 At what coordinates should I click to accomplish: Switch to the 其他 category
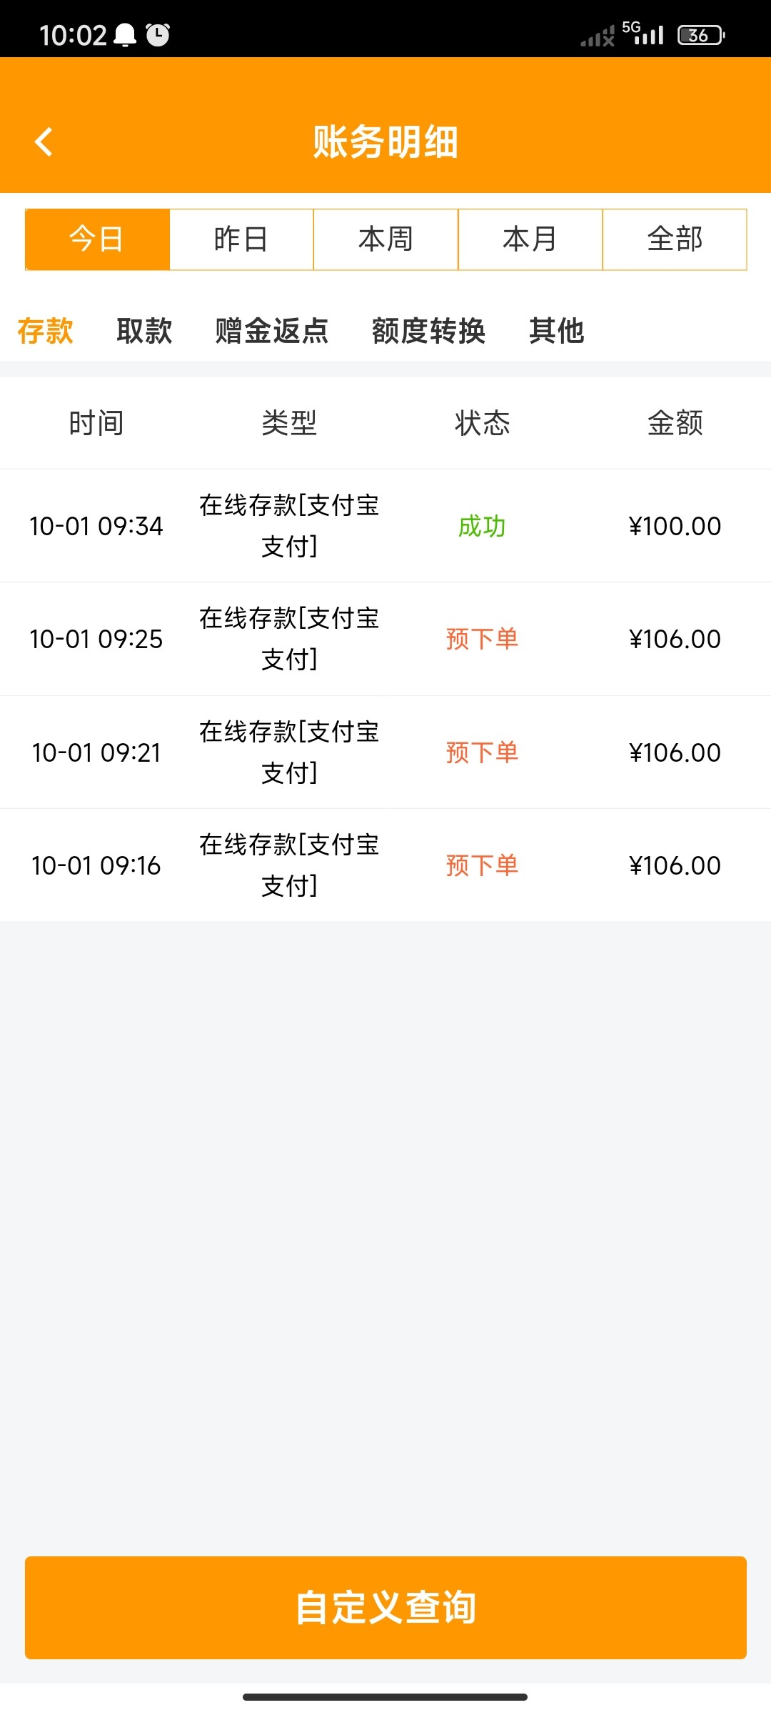point(557,331)
